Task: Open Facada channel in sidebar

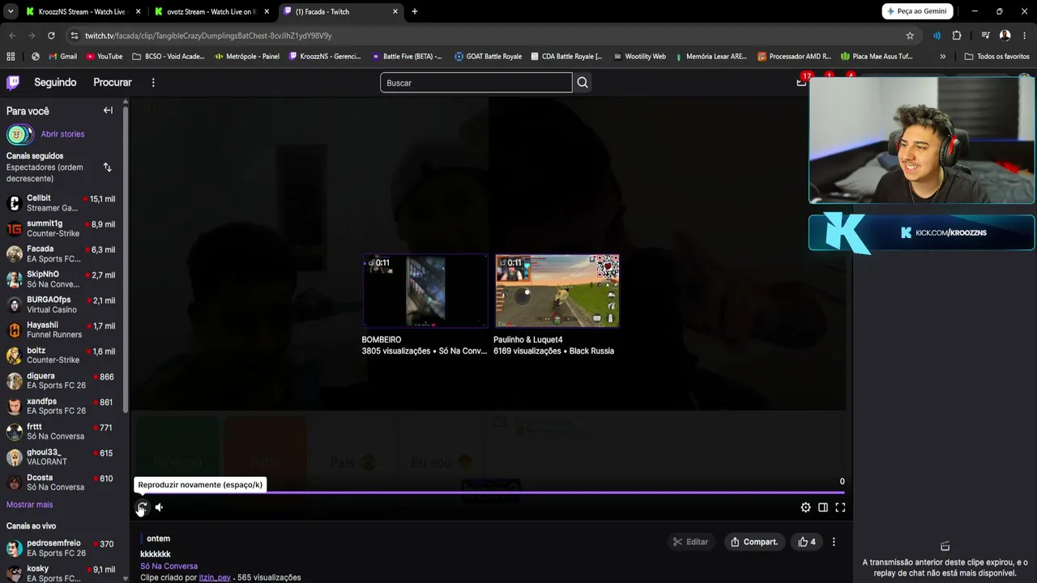Action: [61, 254]
